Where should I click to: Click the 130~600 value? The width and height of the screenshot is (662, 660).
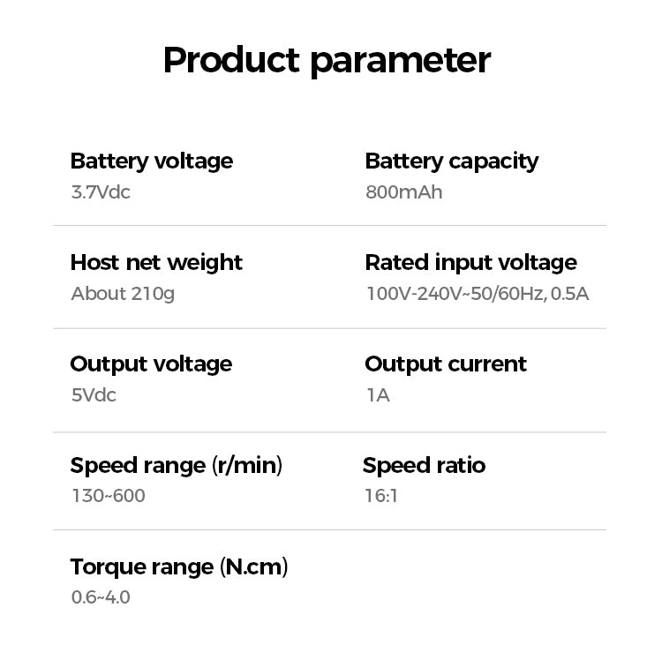click(108, 496)
